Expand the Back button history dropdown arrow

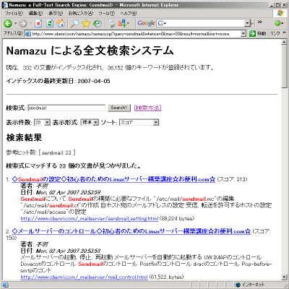click(15, 23)
